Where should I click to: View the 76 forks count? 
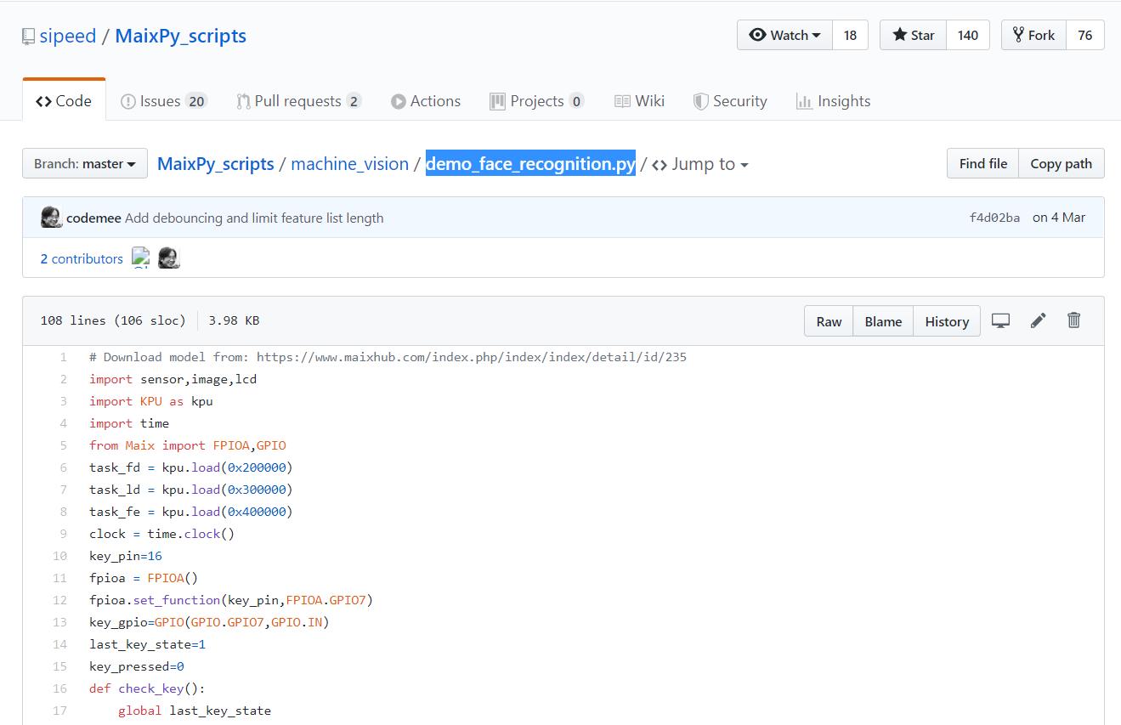click(x=1085, y=35)
